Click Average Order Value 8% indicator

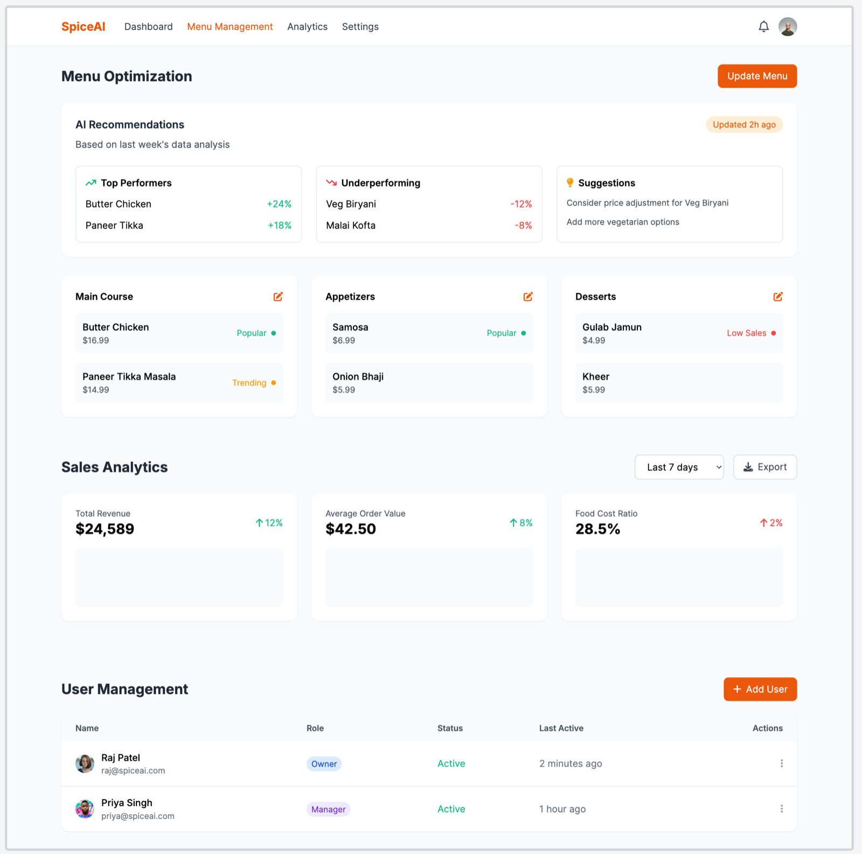click(x=521, y=523)
